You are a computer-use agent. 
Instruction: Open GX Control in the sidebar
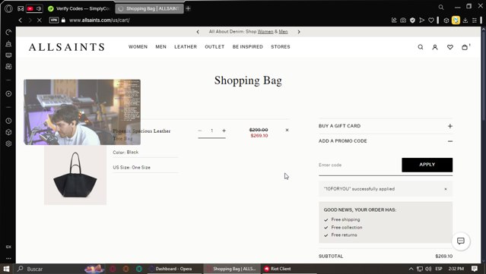coord(8,32)
